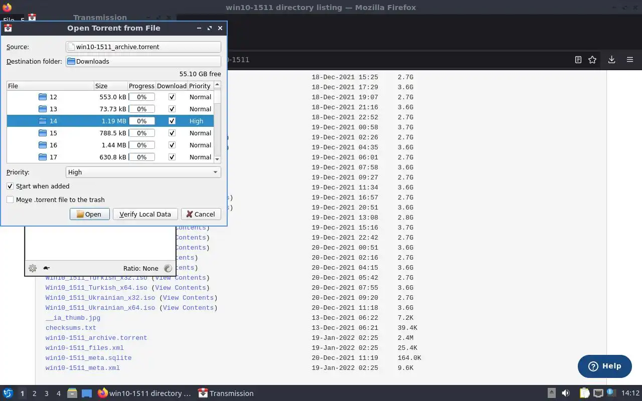Sort file list by Progress column
642x401 pixels.
point(141,86)
